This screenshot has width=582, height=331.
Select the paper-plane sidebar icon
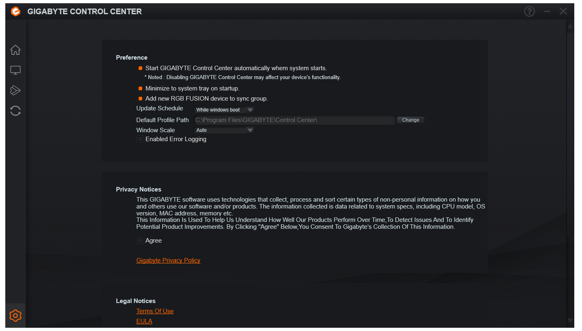coord(15,90)
